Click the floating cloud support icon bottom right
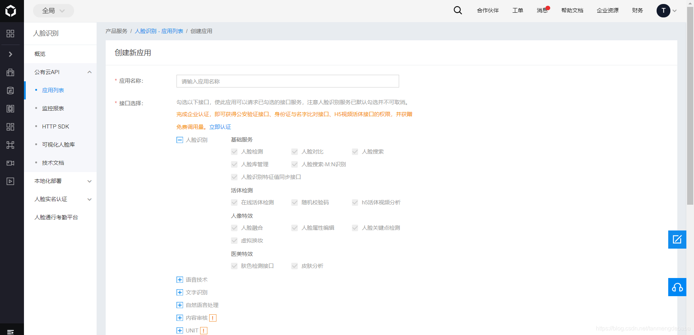 click(x=677, y=287)
